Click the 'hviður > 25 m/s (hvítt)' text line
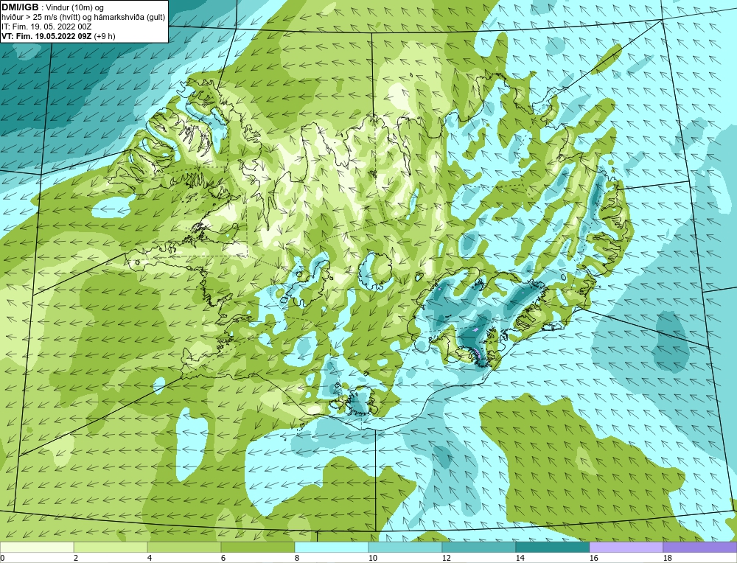Viewport: 737px width, 563px height. (x=83, y=18)
